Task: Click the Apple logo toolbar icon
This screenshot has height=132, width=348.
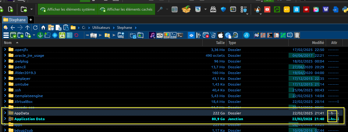Action: pyautogui.click(x=220, y=35)
